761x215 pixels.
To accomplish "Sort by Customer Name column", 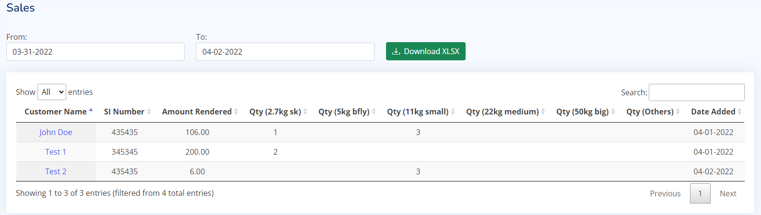I will point(56,112).
